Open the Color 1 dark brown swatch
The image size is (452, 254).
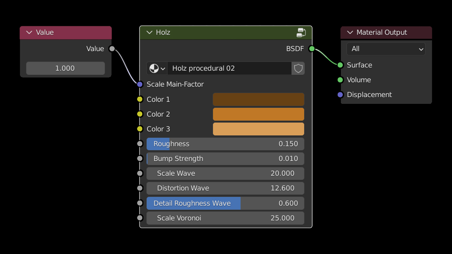[258, 99]
